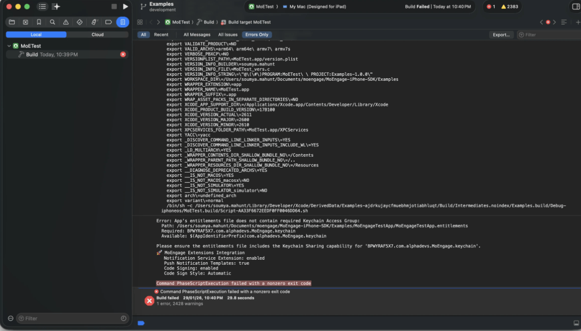Click the blue tag icon at bottom

(141, 323)
